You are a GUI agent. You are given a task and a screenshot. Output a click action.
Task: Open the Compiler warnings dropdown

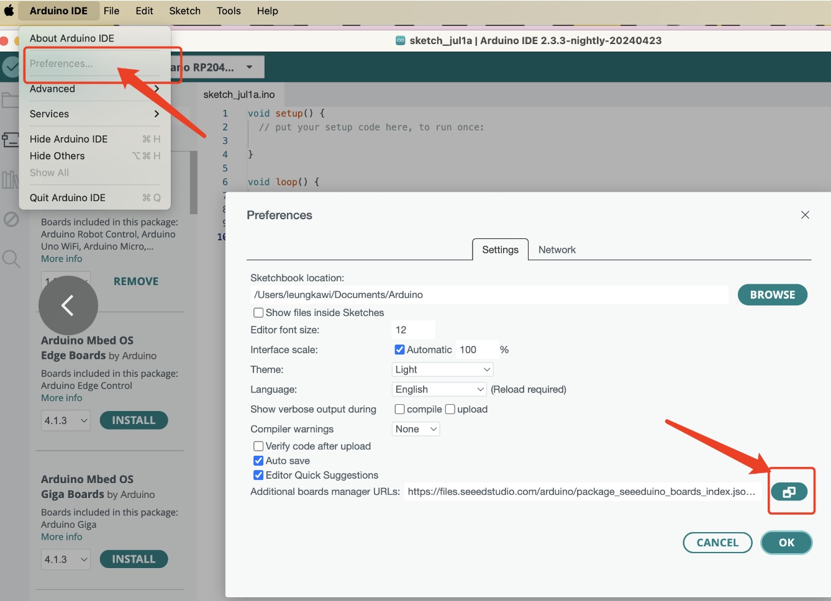pos(416,429)
